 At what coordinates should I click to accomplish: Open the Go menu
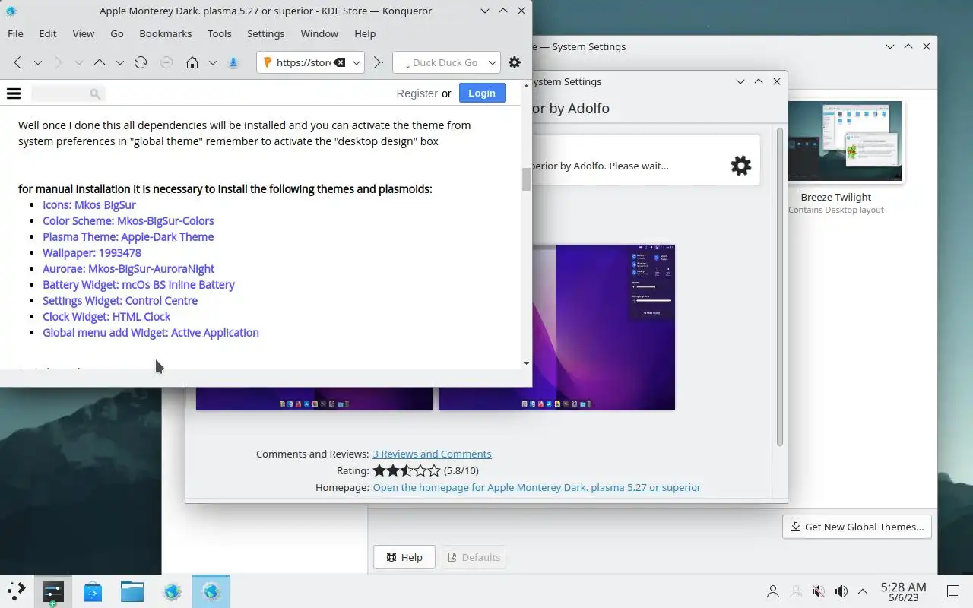point(117,33)
